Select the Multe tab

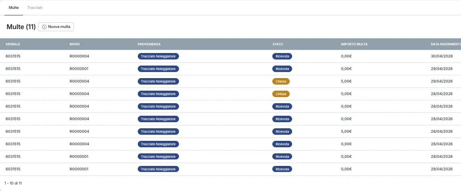[14, 8]
